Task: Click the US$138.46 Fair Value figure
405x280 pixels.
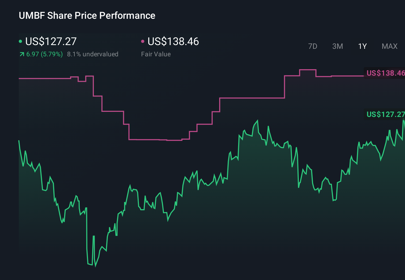Action: (x=173, y=42)
